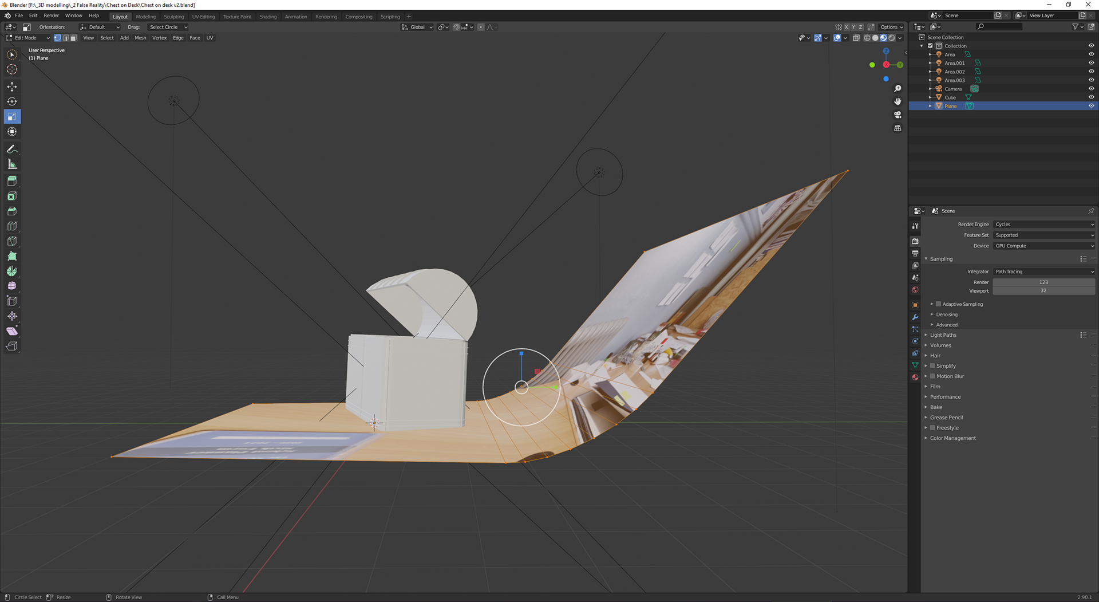Open the Feature Set dropdown
Screen dimensions: 1099x602
pos(1044,235)
